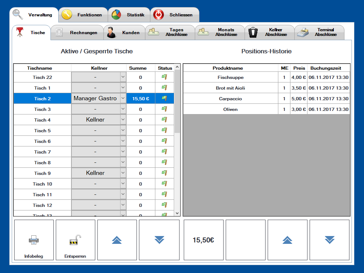
Task: Click the Infobeleg printer icon button
Action: (34, 240)
